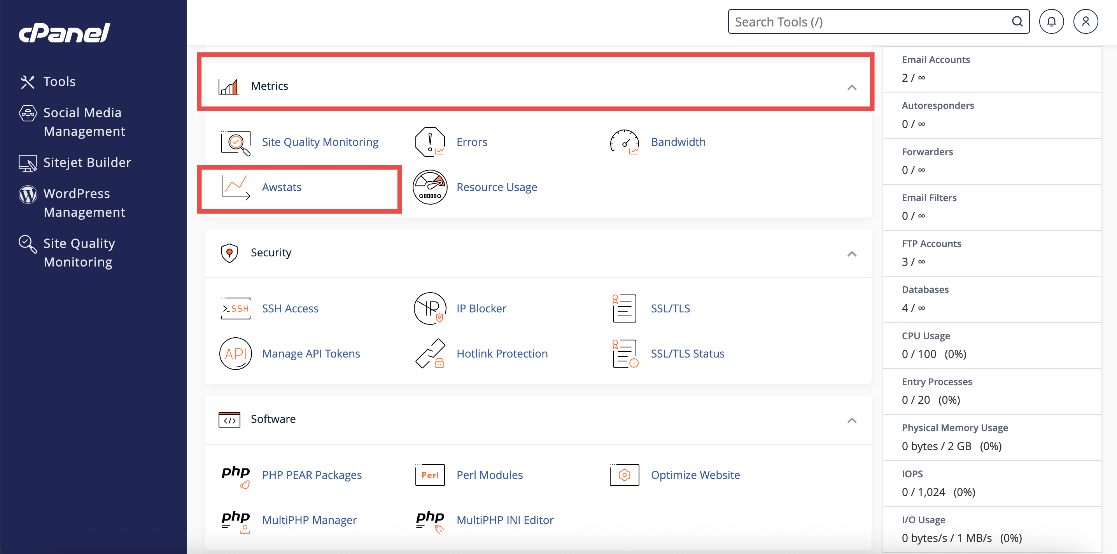Click the Hotlink Protection chain icon
1117x554 pixels.
(430, 354)
